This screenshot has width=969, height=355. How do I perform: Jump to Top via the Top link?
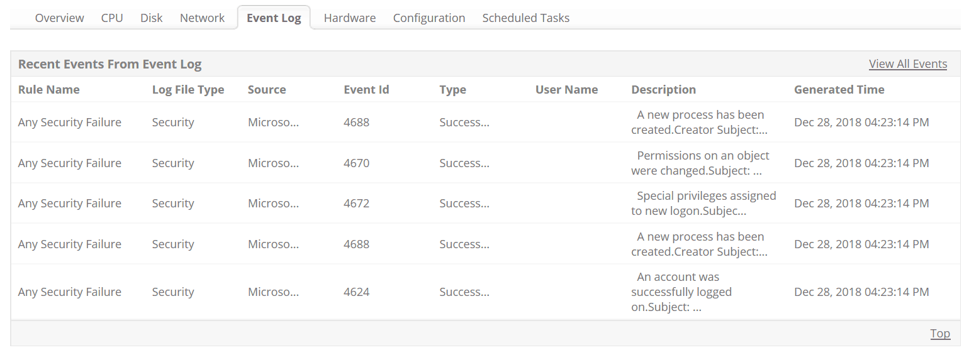[940, 334]
